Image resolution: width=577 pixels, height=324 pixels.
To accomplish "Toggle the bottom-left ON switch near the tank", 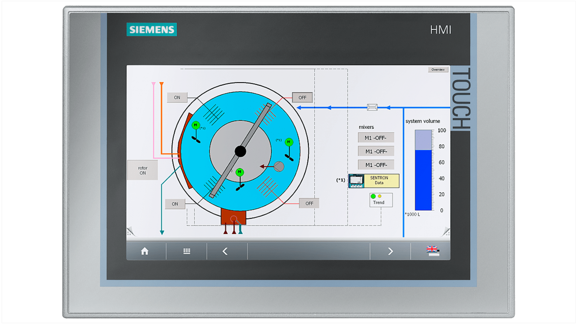I will (x=175, y=204).
